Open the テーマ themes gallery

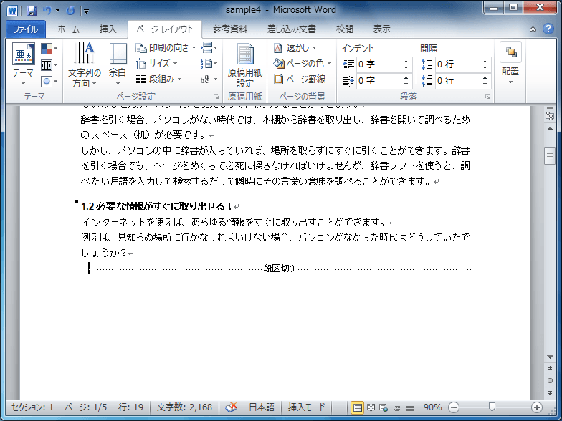pos(23,64)
